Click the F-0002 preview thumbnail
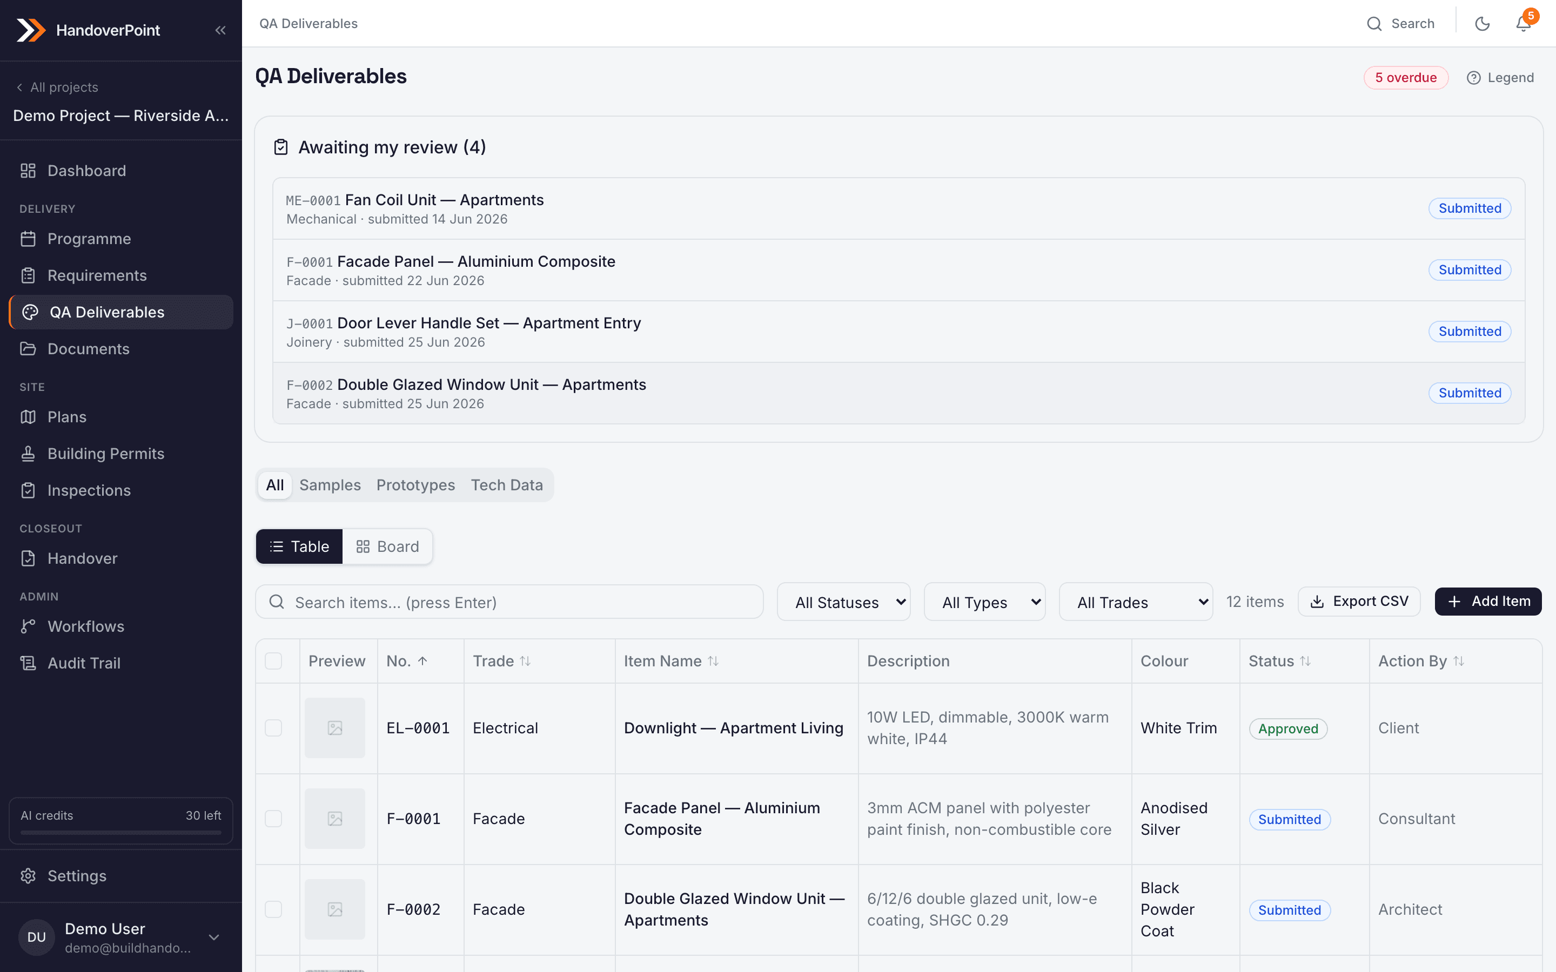The image size is (1556, 972). pos(335,909)
